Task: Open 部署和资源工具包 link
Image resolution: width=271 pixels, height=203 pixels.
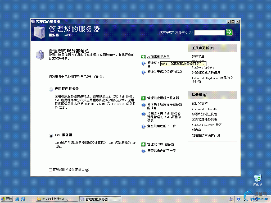Action: pos(205,114)
